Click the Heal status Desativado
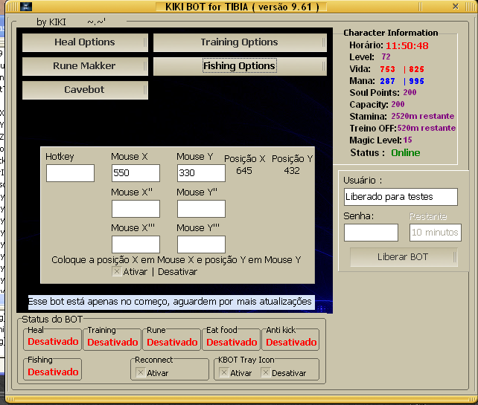The height and width of the screenshot is (405, 478). click(53, 342)
